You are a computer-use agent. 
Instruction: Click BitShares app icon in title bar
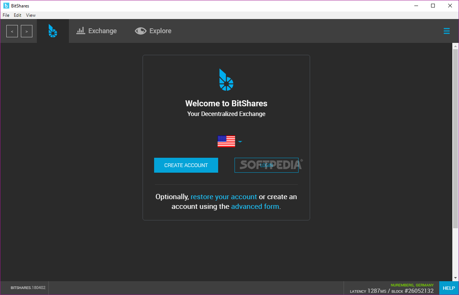click(6, 6)
